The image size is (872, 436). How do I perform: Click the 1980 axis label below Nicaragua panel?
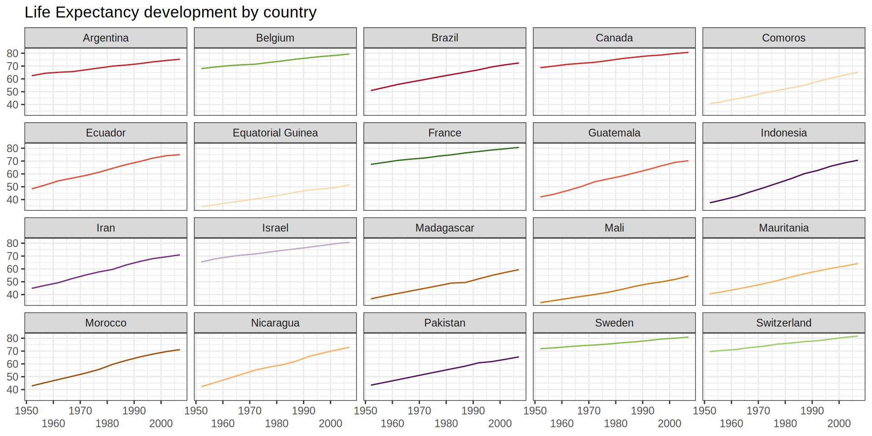[277, 424]
